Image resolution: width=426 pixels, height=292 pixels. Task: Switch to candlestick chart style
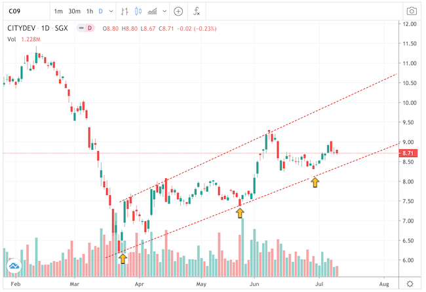click(138, 11)
